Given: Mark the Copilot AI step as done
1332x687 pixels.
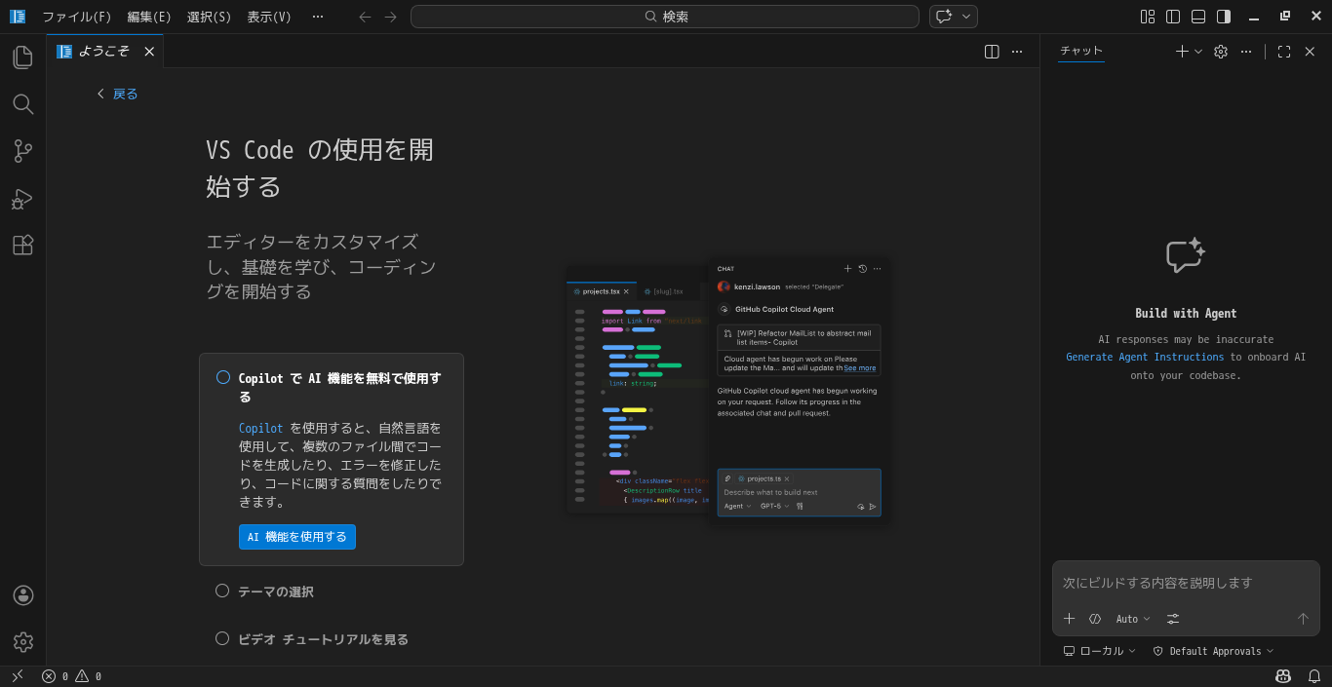Looking at the screenshot, I should pyautogui.click(x=223, y=377).
